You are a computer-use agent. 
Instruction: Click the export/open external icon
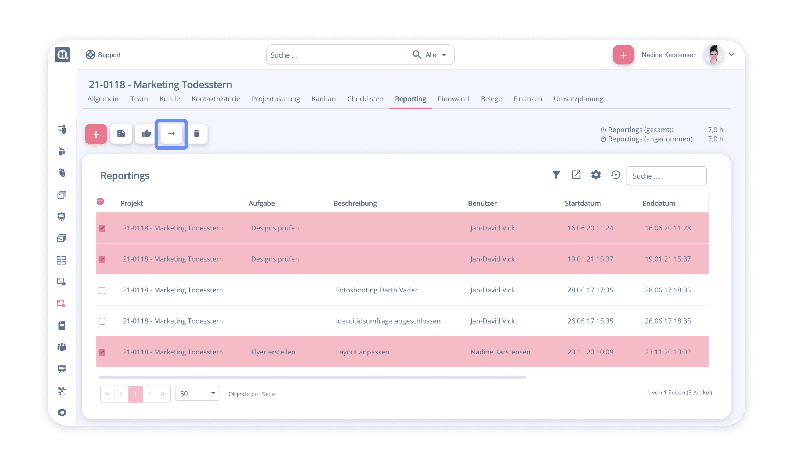(575, 175)
